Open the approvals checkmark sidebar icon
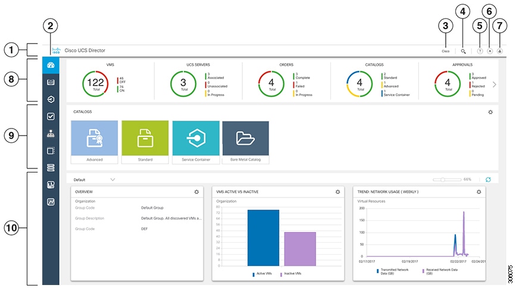The image size is (516, 291). pos(51,117)
